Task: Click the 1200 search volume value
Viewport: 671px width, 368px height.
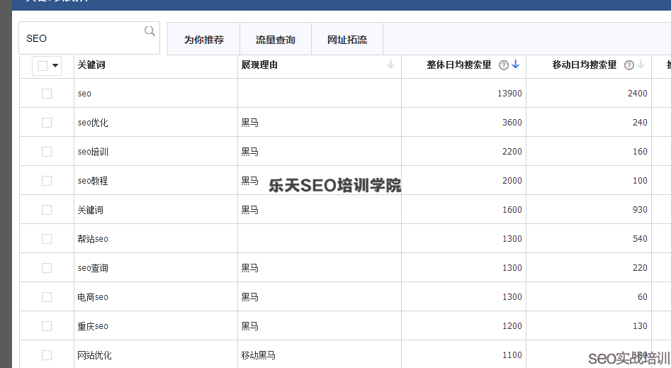Action: click(x=512, y=326)
